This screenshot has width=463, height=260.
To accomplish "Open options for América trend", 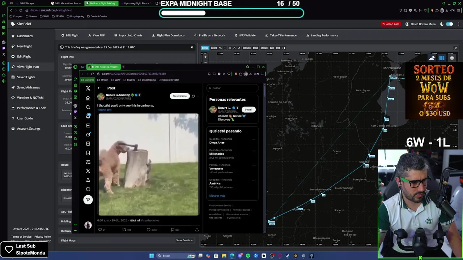I will pos(254,180).
